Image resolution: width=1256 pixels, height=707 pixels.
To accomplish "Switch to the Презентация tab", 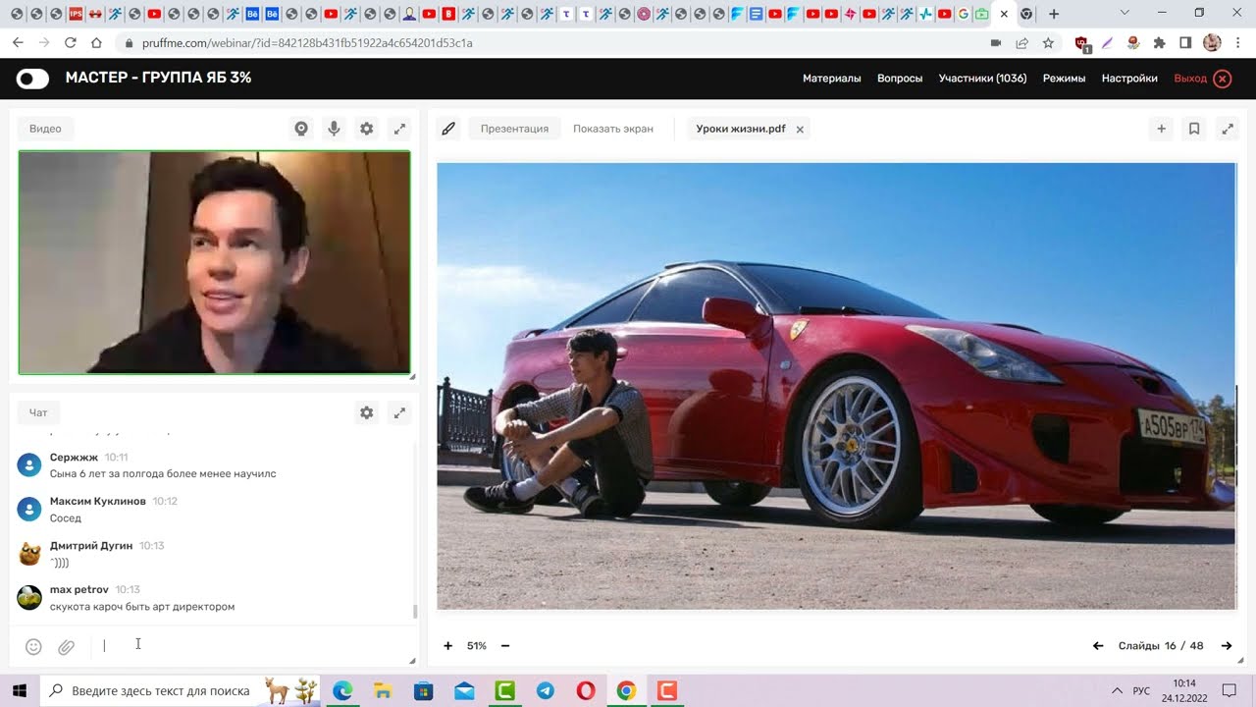I will tap(514, 129).
